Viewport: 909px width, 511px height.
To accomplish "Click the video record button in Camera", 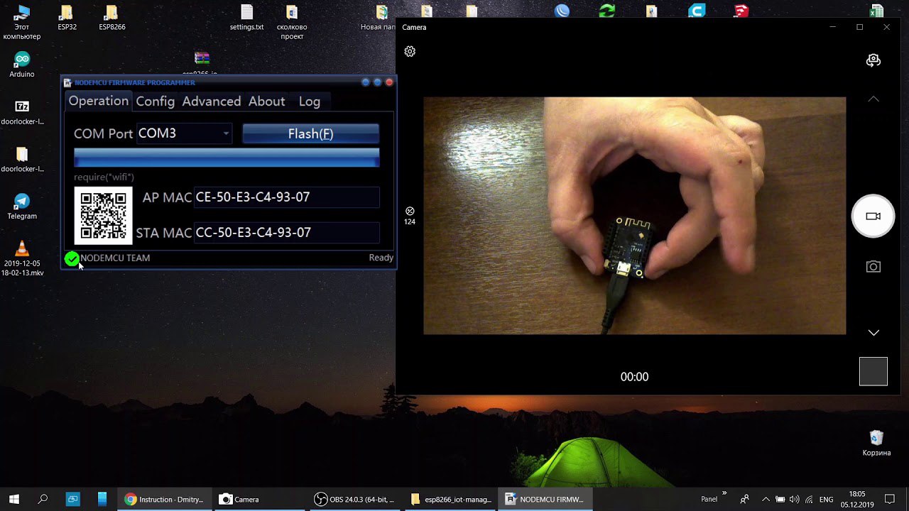I will 873,216.
